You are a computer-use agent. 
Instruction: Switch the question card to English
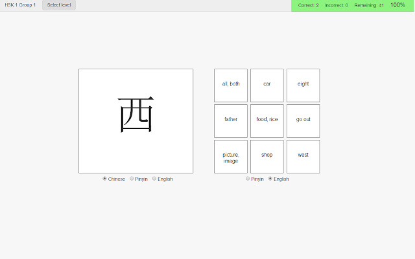154,179
